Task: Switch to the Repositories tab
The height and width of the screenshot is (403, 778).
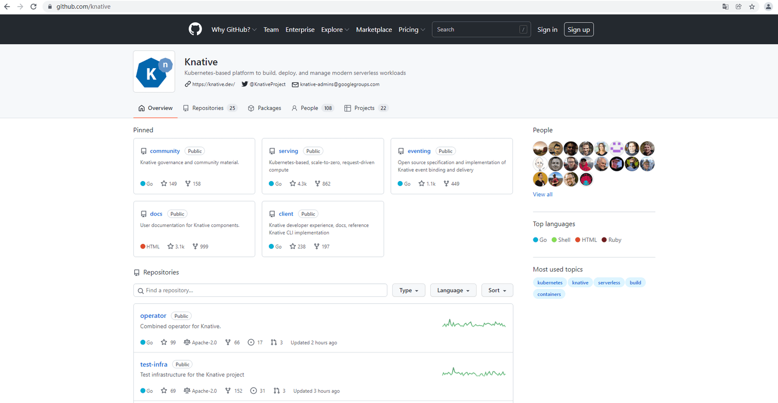Action: tap(210, 108)
